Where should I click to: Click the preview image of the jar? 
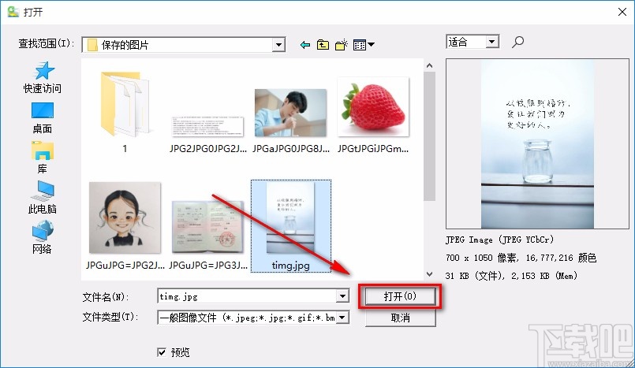coord(537,144)
